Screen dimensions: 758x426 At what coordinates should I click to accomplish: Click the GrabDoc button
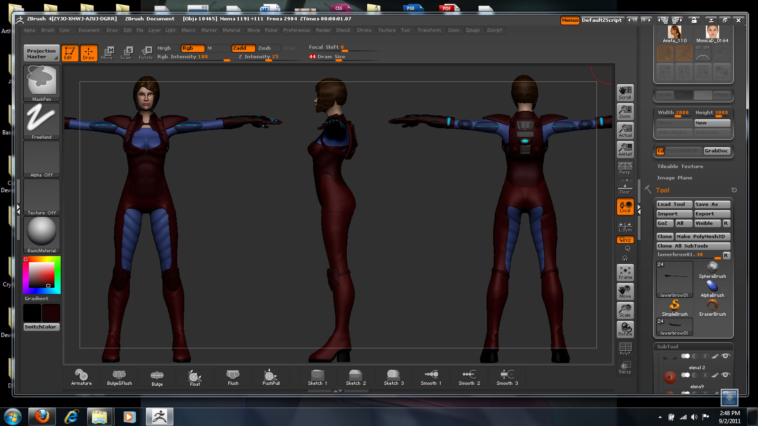716,151
